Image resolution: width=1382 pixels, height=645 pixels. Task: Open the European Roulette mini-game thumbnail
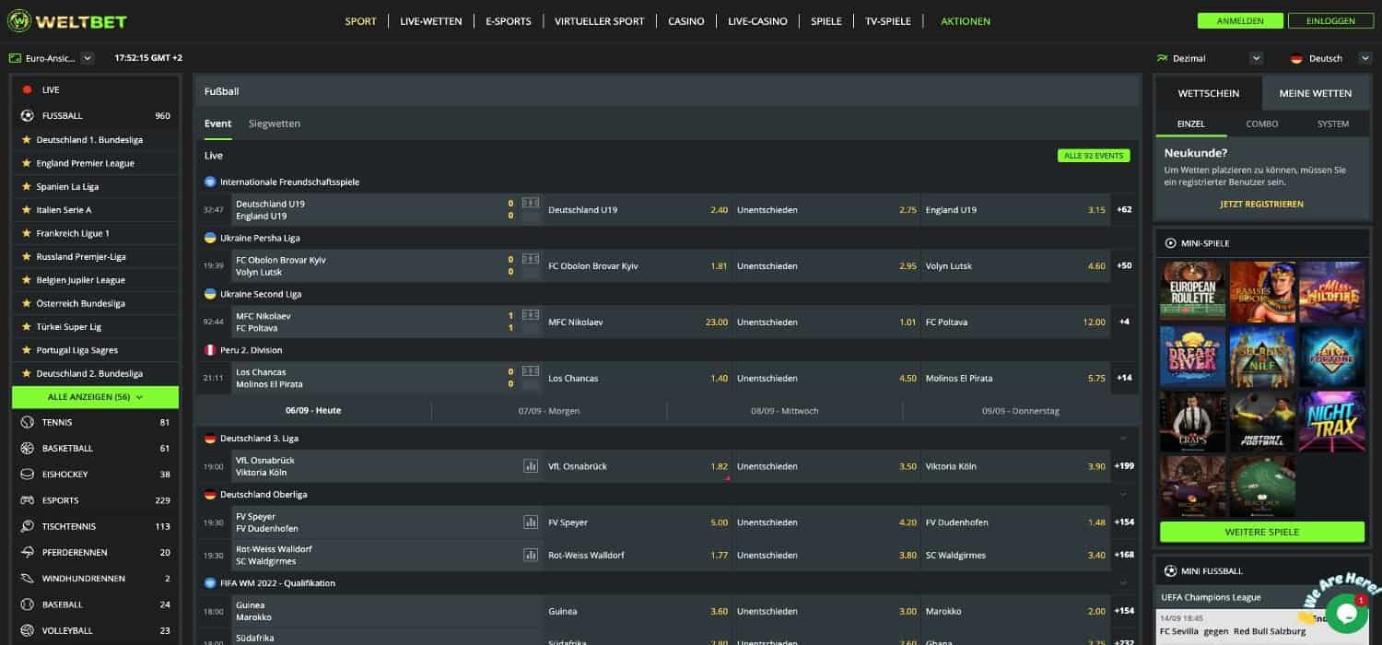1193,291
